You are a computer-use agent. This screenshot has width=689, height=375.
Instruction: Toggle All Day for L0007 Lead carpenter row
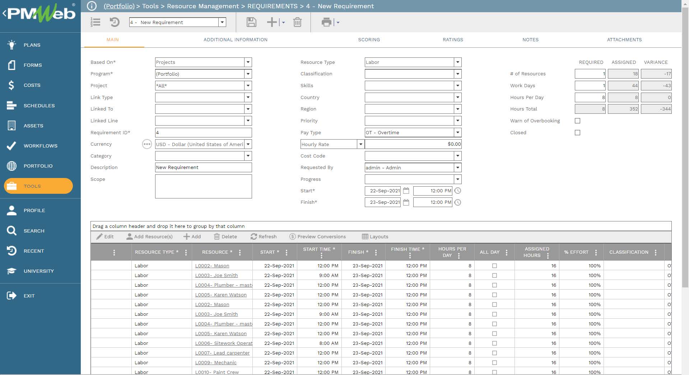pos(494,353)
